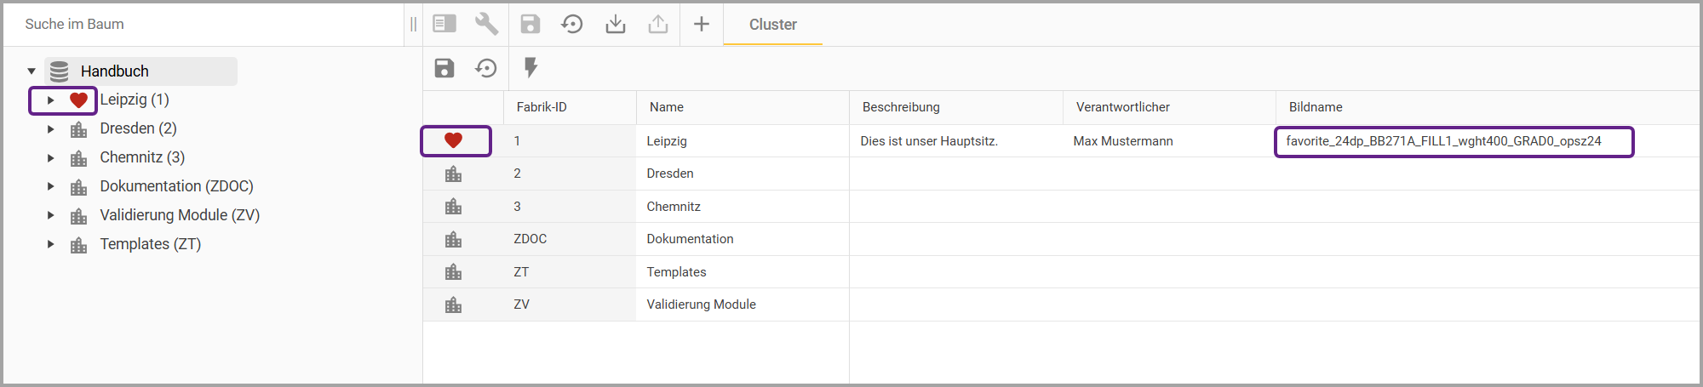Toggle the sidebar panel layout icon
Viewport: 1703px width, 387px height.
click(x=444, y=24)
